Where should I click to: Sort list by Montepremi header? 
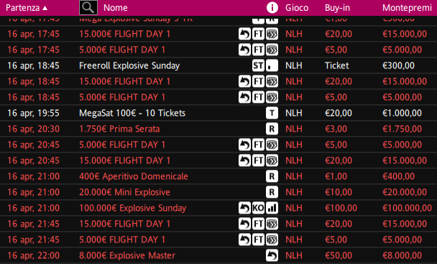click(x=407, y=8)
